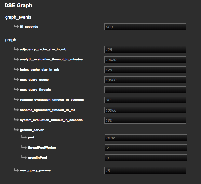Click the port label under gremlin_server
Image resolution: width=201 pixels, height=184 pixels.
tap(31, 138)
